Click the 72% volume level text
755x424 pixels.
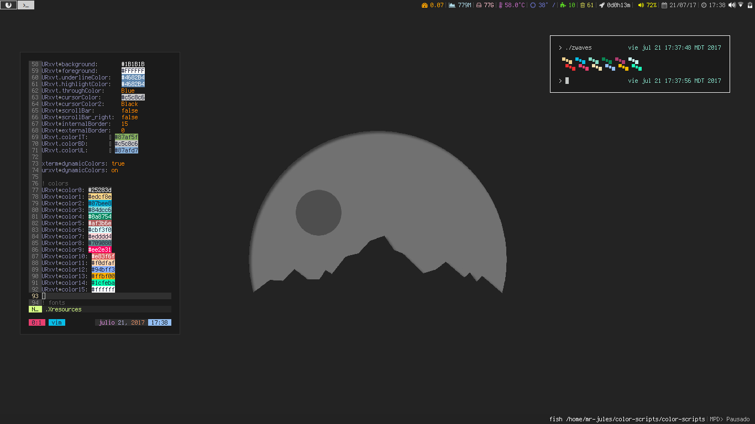pyautogui.click(x=652, y=5)
